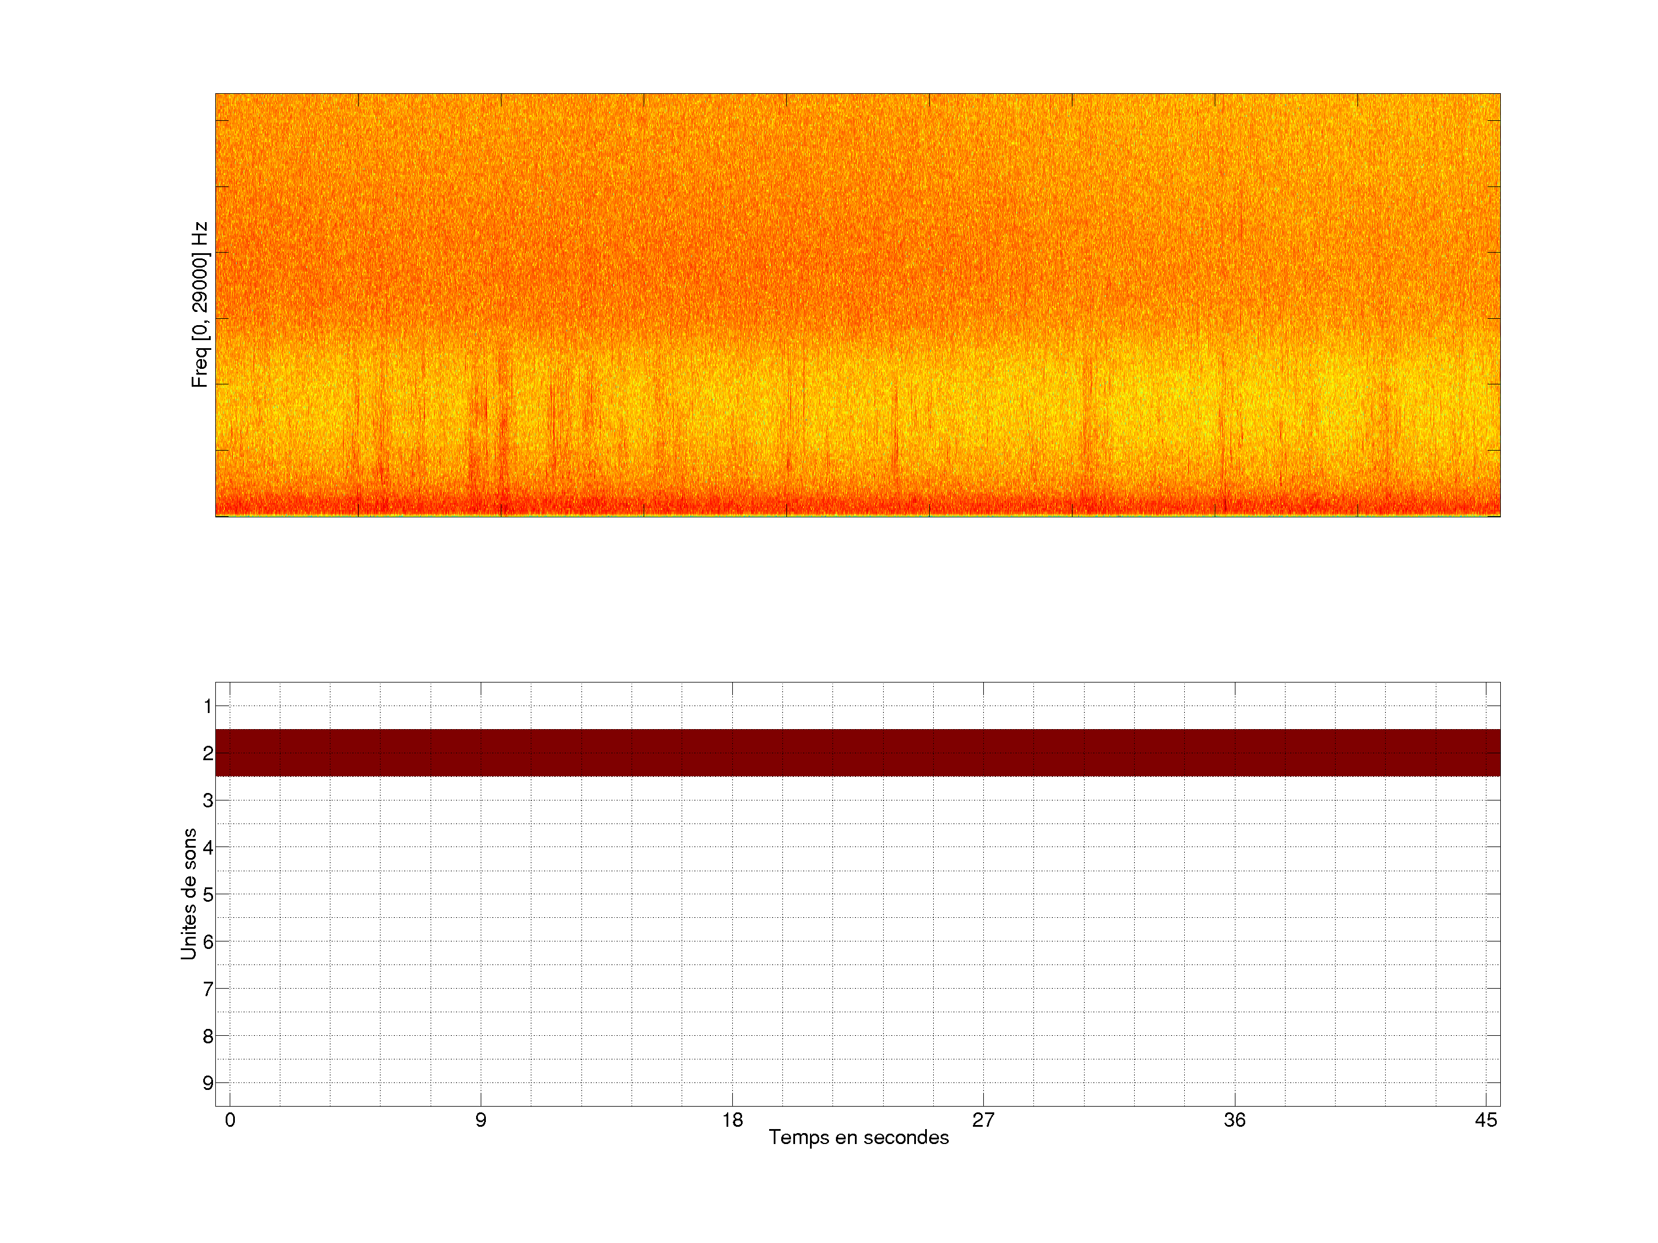The height and width of the screenshot is (1243, 1658).
Task: Click x-axis tick label 36
Action: pyautogui.click(x=1234, y=1120)
